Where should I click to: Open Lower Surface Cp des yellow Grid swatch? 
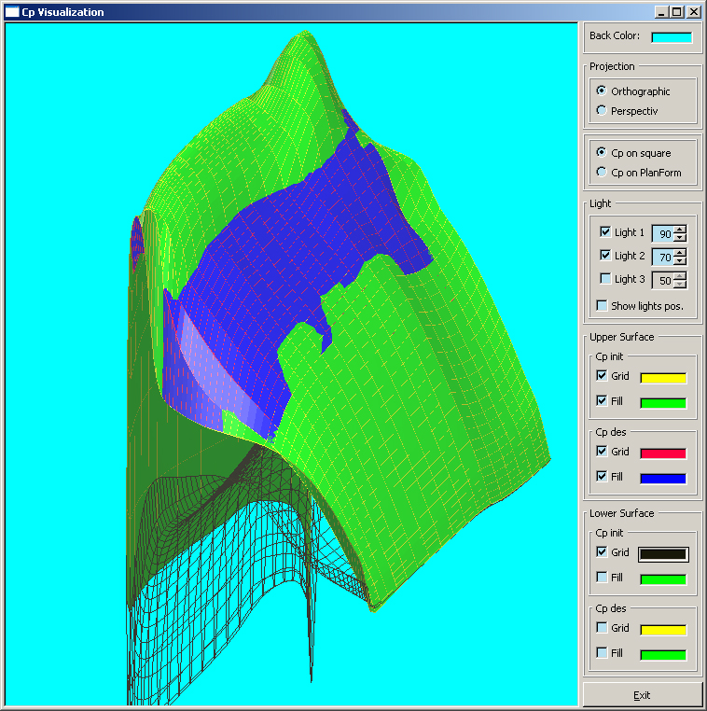[663, 630]
